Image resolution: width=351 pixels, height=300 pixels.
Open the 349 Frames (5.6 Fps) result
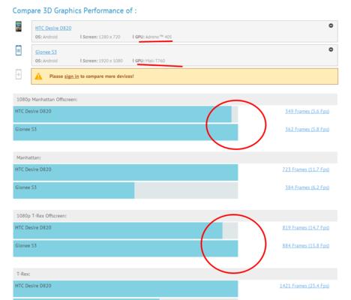click(307, 111)
